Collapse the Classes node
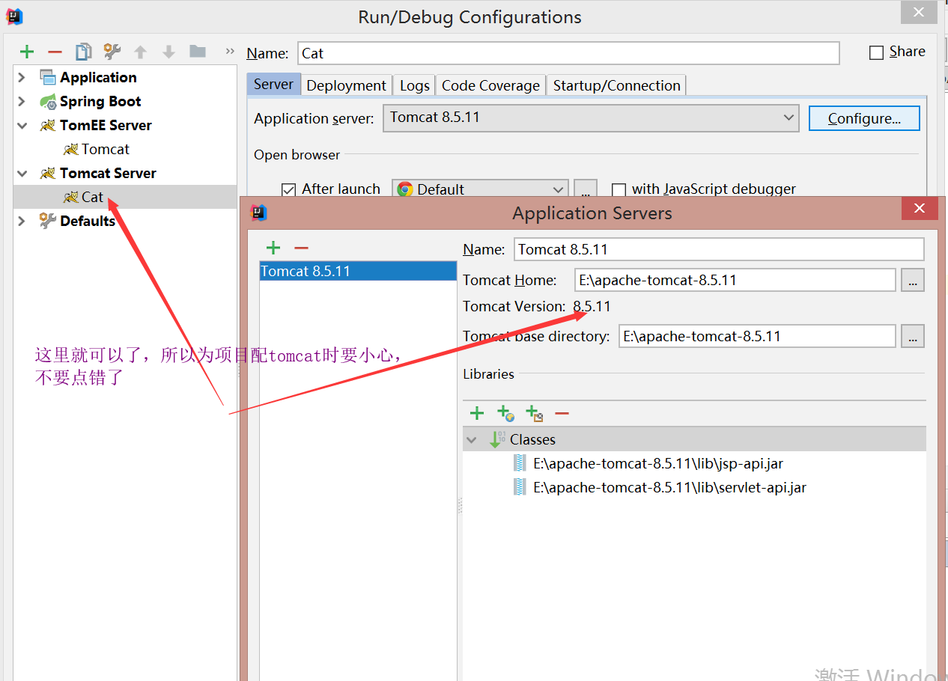 coord(472,439)
